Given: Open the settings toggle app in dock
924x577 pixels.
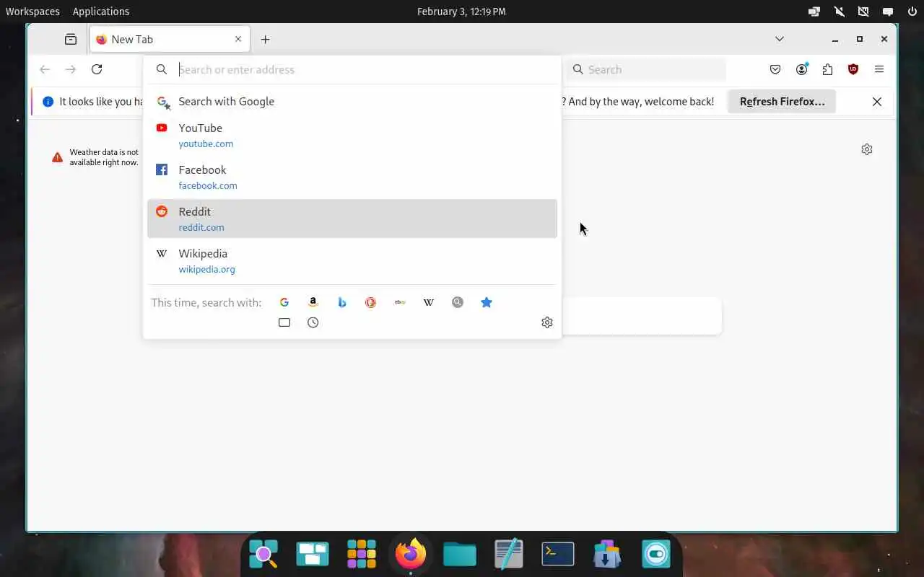Looking at the screenshot, I should click(x=656, y=554).
